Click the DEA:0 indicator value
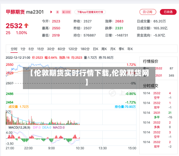The width and height of the screenshot is (179, 156). tap(47, 128)
